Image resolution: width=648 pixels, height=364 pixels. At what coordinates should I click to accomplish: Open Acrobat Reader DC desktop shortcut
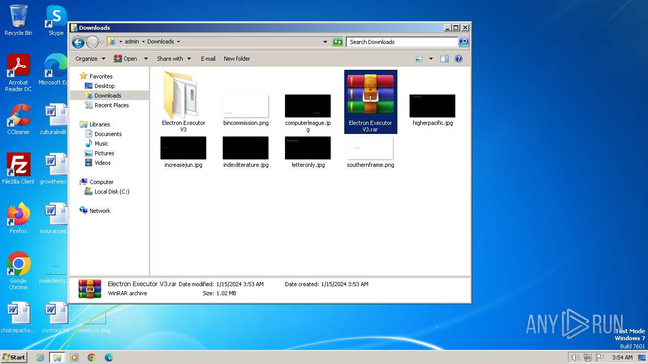18,73
